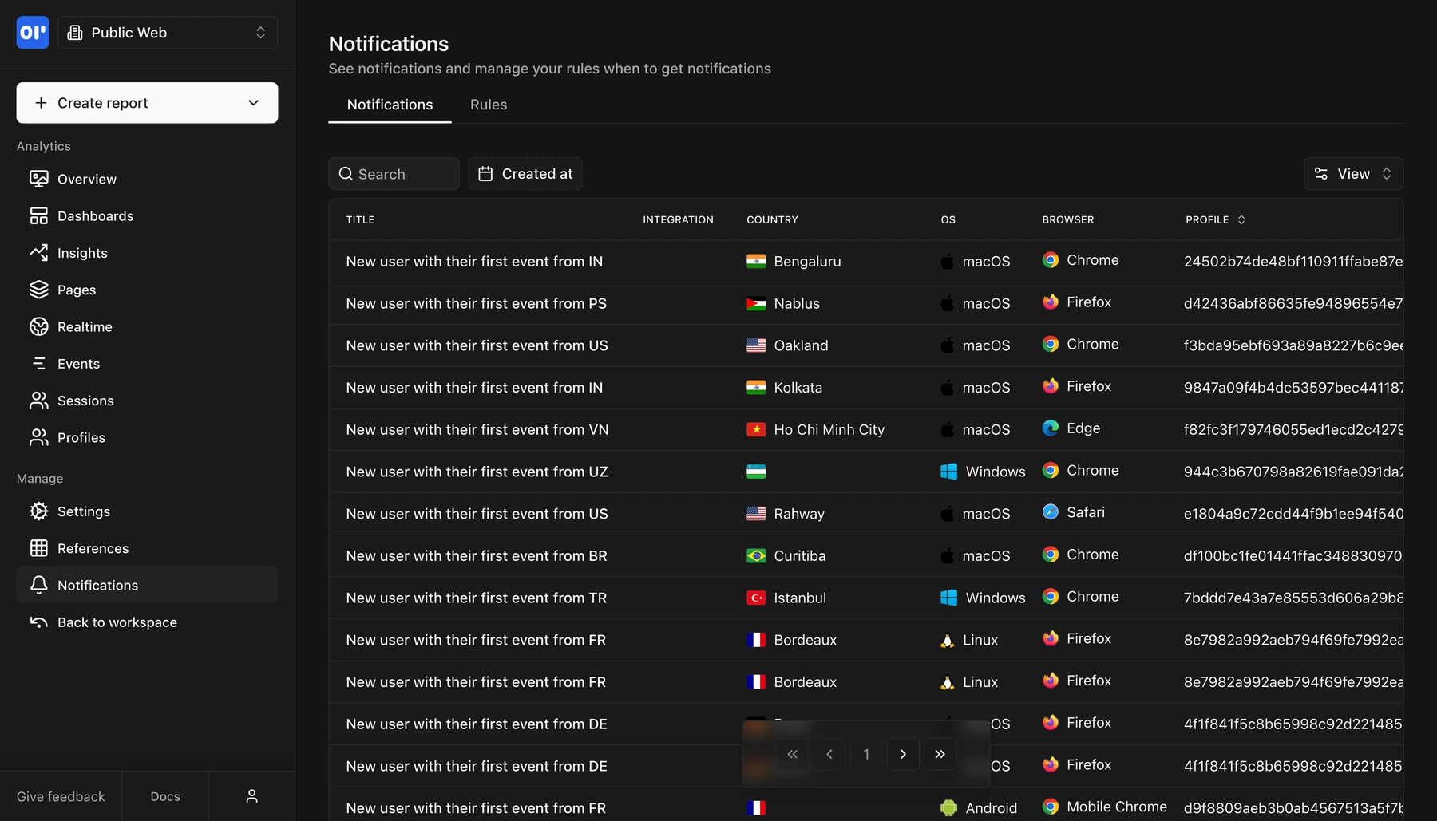Select the Notifications tab
The height and width of the screenshot is (821, 1437).
click(x=389, y=105)
